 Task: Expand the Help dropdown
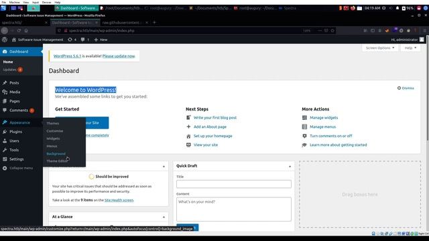[410, 48]
